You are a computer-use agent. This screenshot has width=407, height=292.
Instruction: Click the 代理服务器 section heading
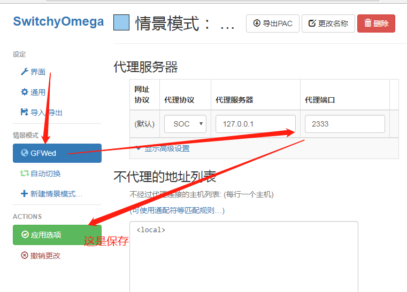[x=145, y=67]
